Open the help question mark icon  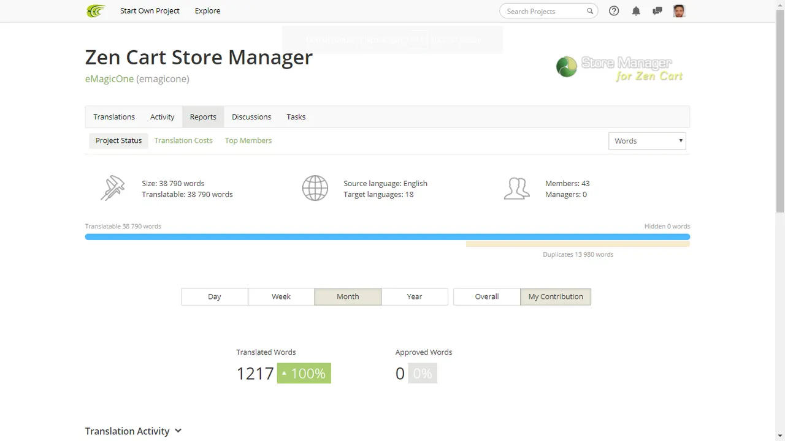(x=614, y=11)
